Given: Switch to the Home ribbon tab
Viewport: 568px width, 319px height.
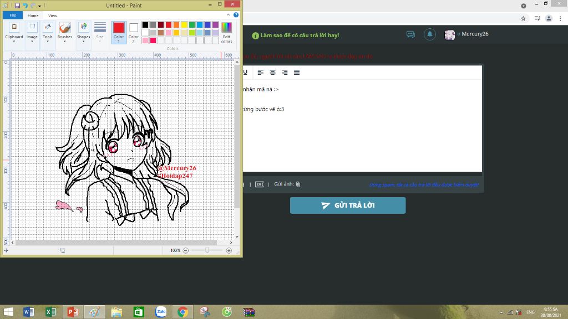Looking at the screenshot, I should pyautogui.click(x=33, y=16).
